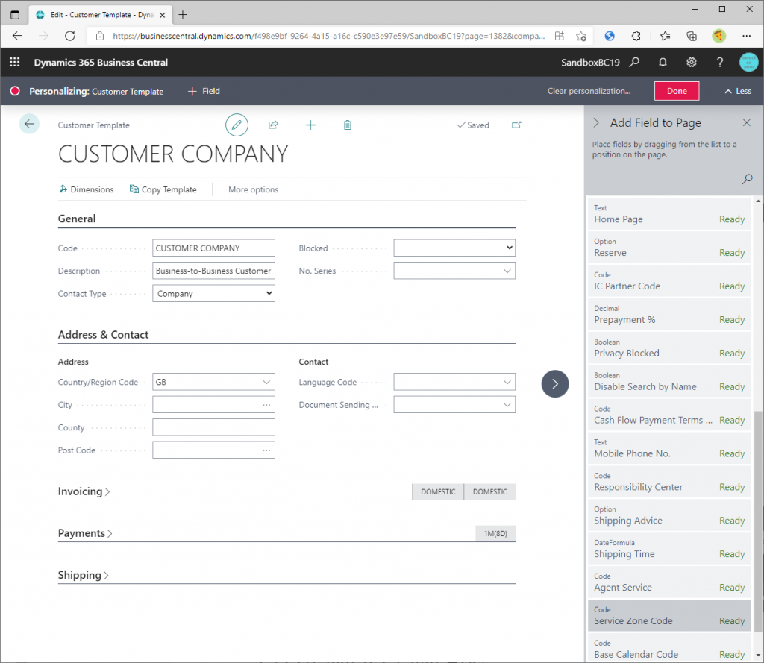Close the Add Field to Page pane
Image resolution: width=764 pixels, height=663 pixels.
[x=746, y=123]
